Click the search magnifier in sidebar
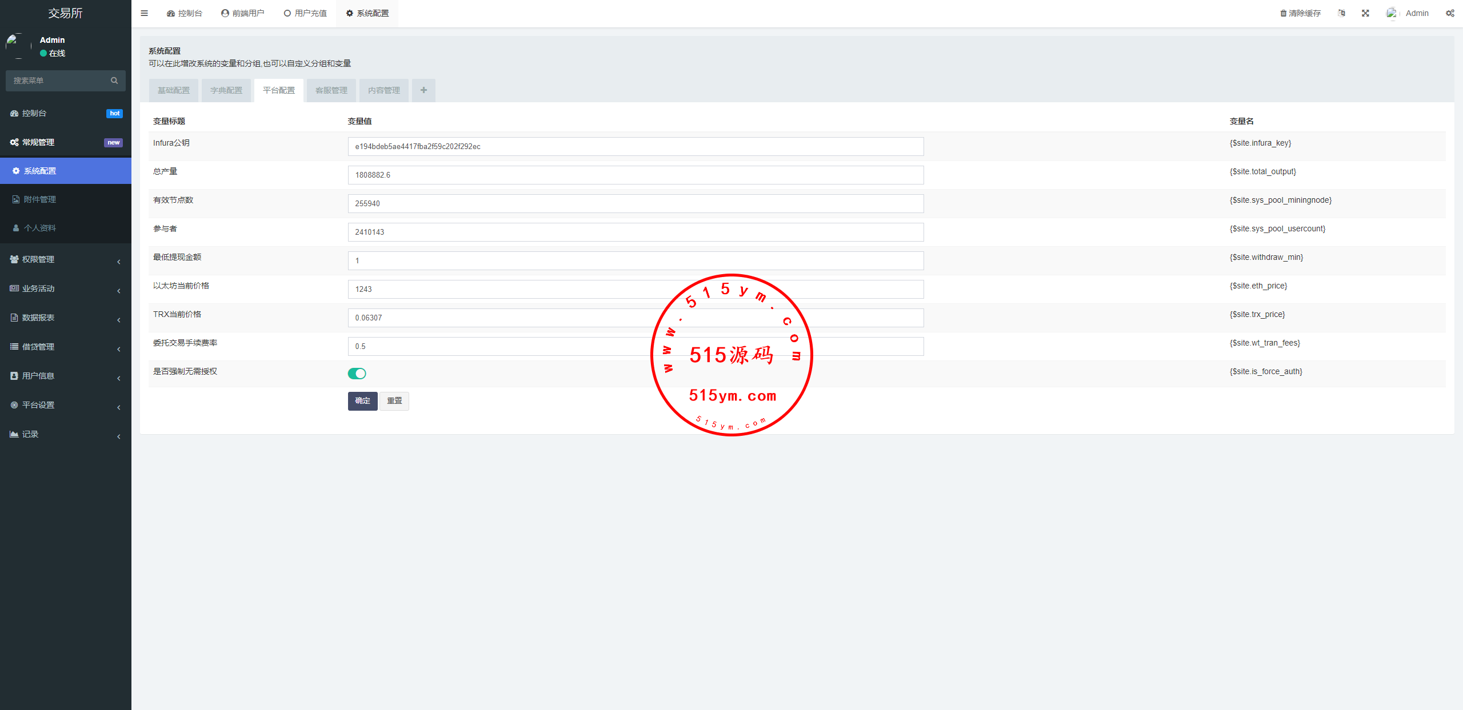1463x710 pixels. [114, 81]
